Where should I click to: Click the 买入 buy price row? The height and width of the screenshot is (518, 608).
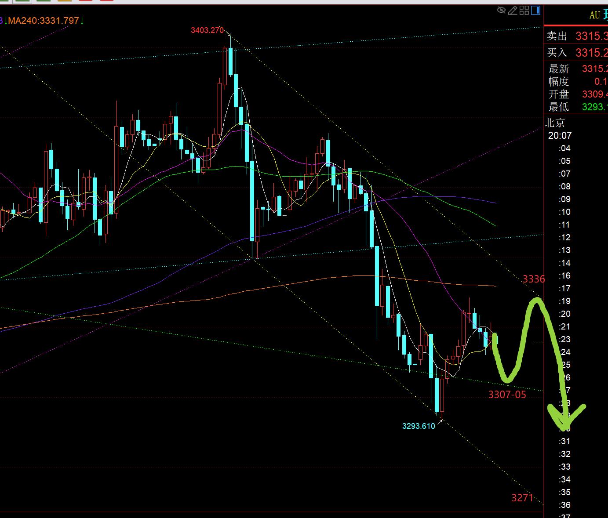coord(576,53)
